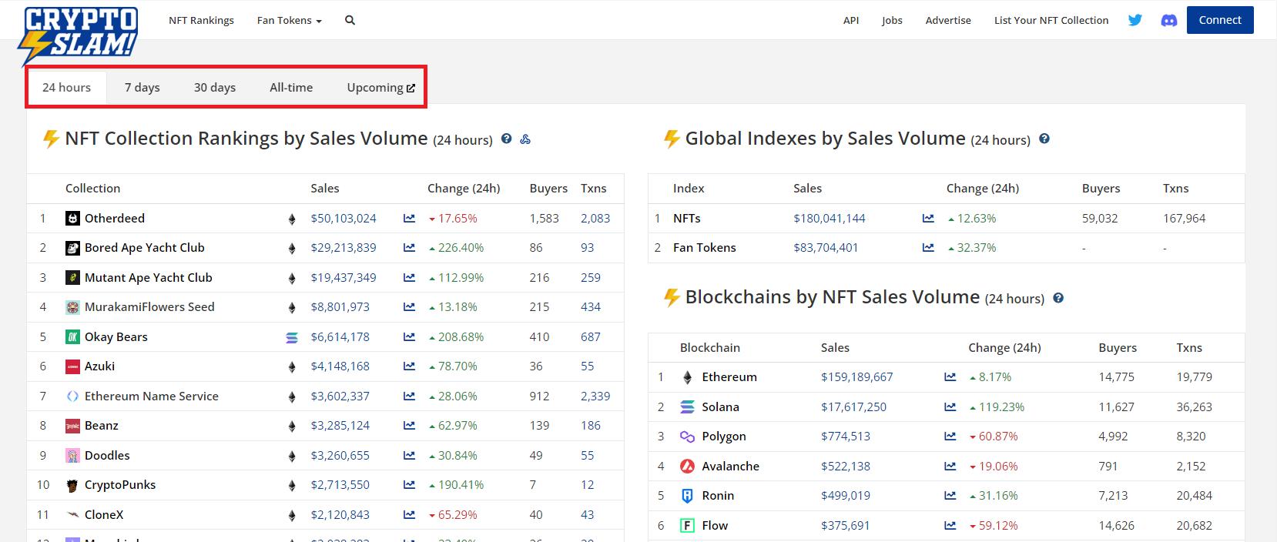Click the CryptoSlam logo
Image resolution: width=1277 pixels, height=542 pixels.
[78, 35]
